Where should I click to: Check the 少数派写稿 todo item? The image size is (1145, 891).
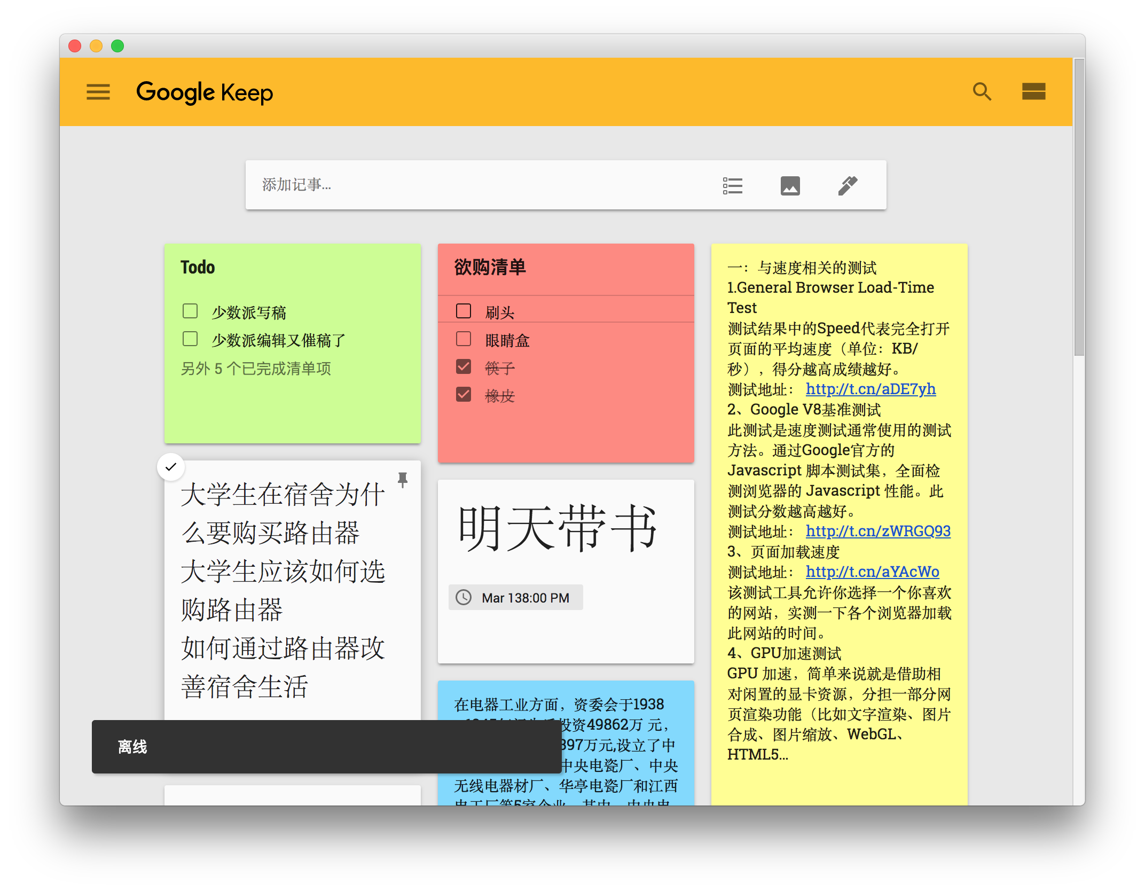point(190,311)
